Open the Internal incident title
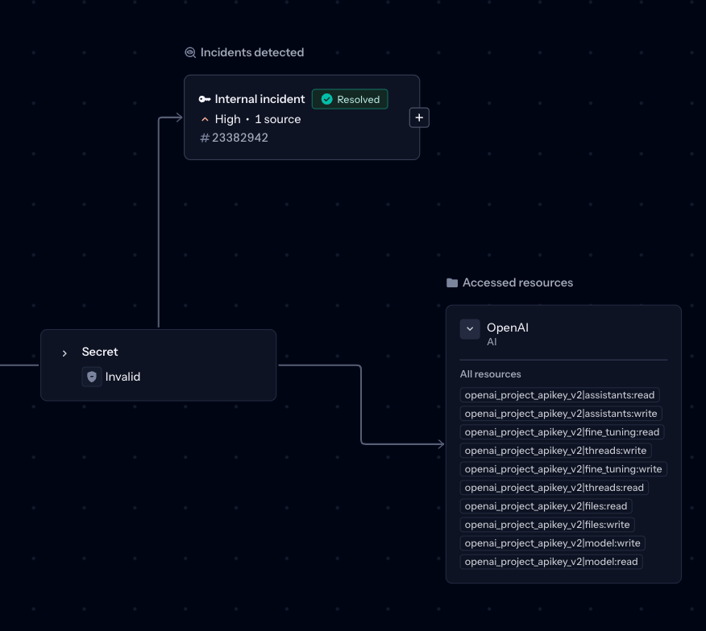Viewport: 706px width, 631px height. (x=260, y=99)
